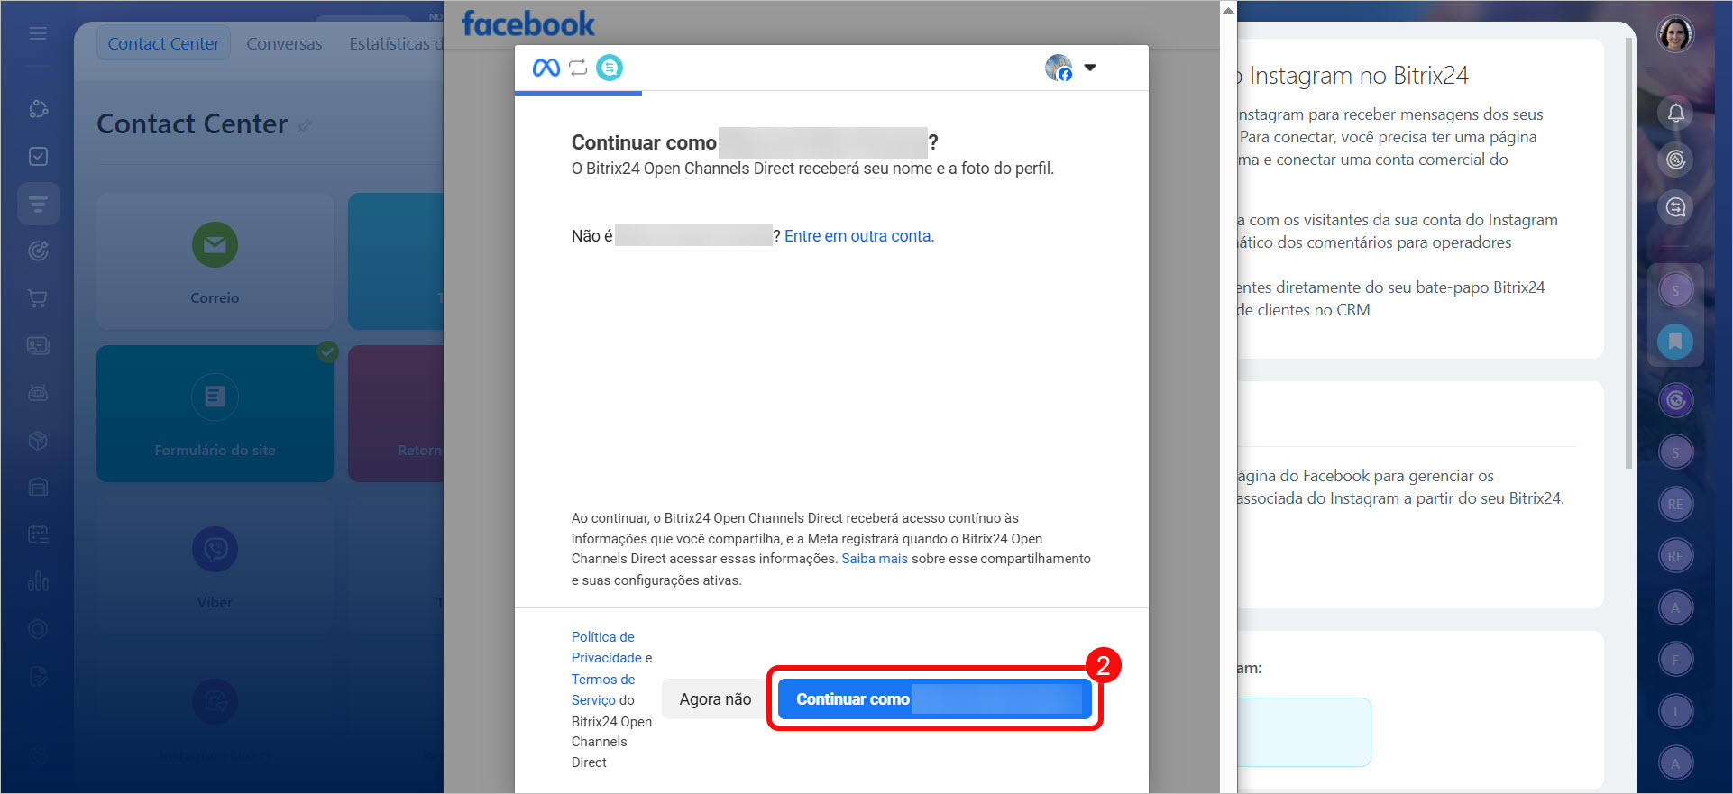Click the Saiba mais link

(875, 559)
